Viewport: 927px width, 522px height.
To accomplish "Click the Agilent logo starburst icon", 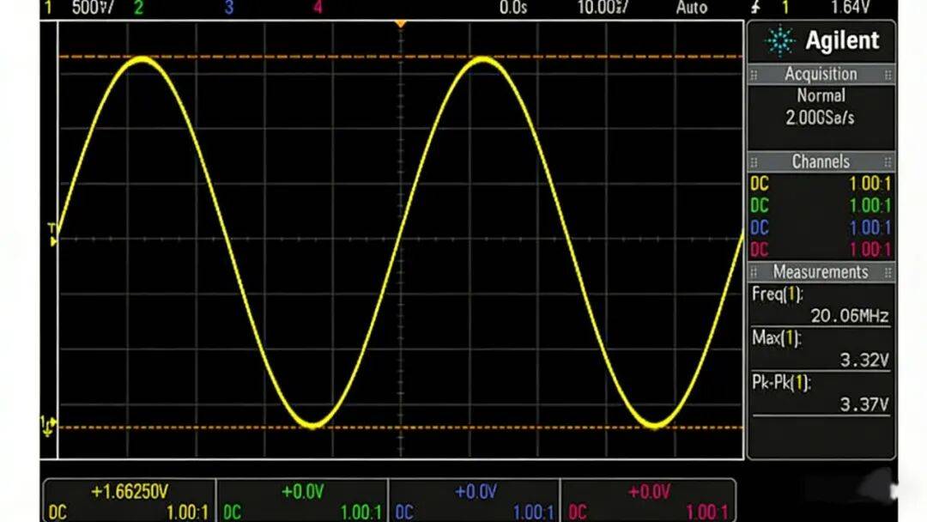I will tap(779, 41).
